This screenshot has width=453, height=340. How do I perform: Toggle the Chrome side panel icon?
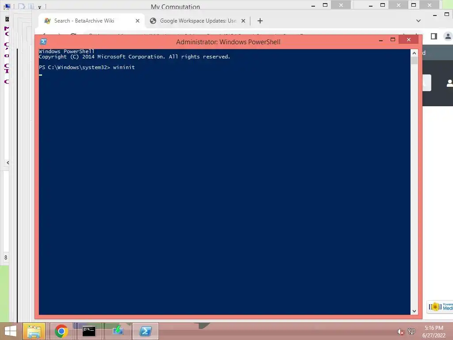(434, 36)
